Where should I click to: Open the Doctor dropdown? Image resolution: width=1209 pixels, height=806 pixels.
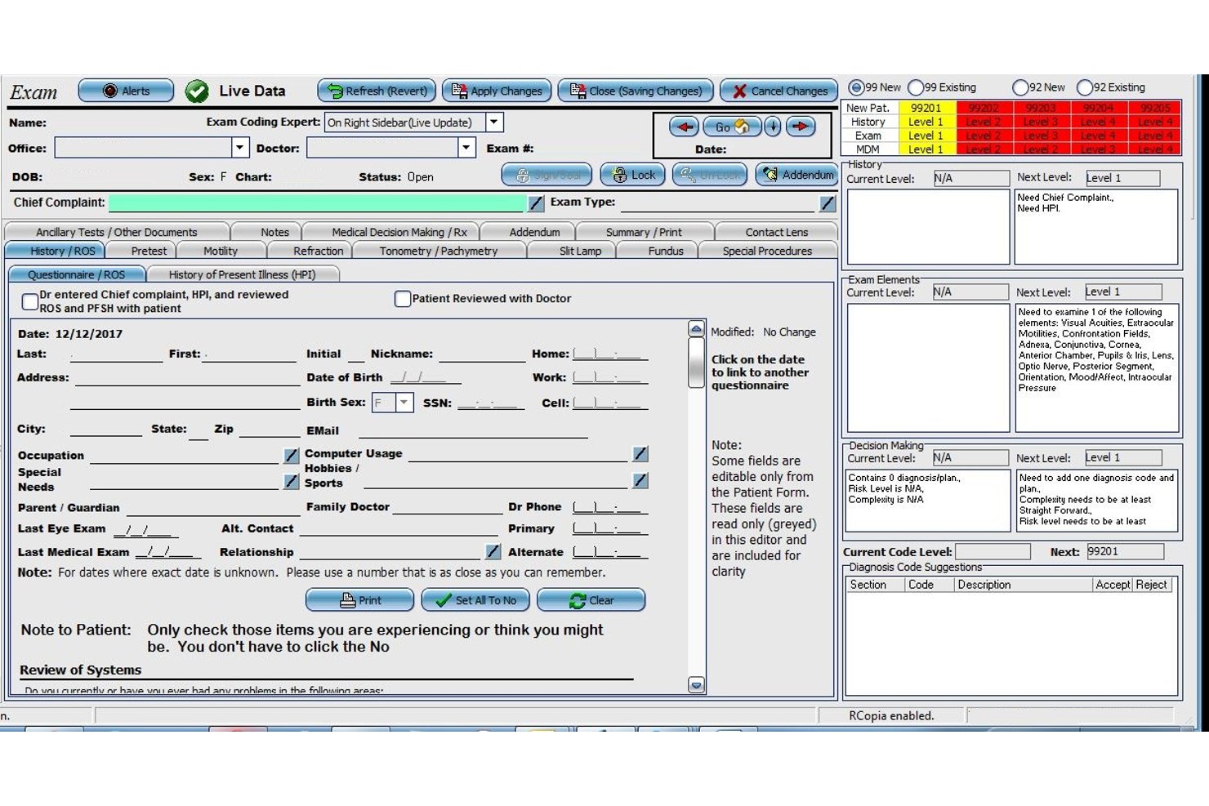coord(466,148)
